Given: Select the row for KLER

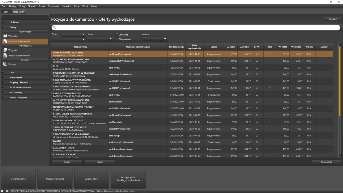Looking at the screenshot, I should coord(192,68).
